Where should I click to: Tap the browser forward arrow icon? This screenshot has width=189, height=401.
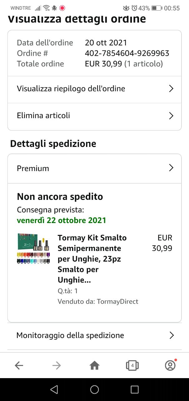56,365
